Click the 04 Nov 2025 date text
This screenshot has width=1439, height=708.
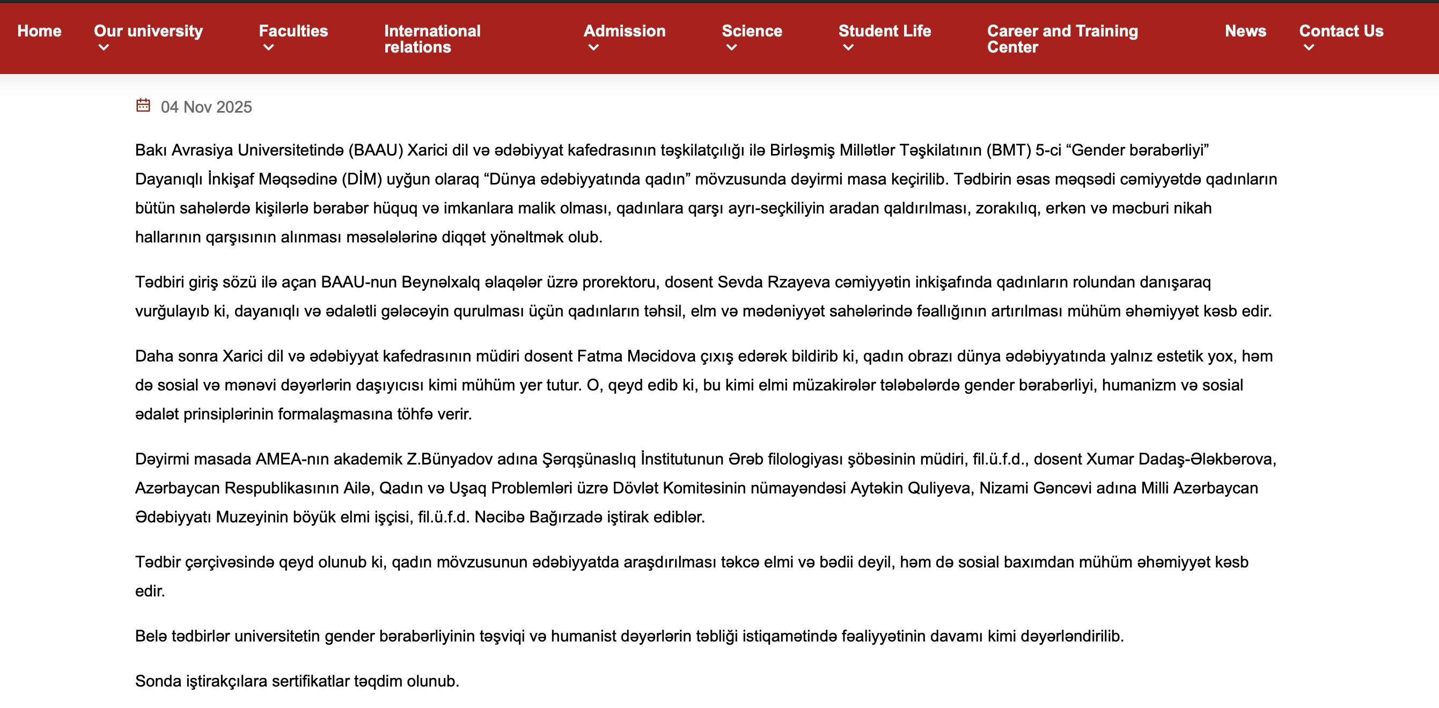tap(206, 107)
